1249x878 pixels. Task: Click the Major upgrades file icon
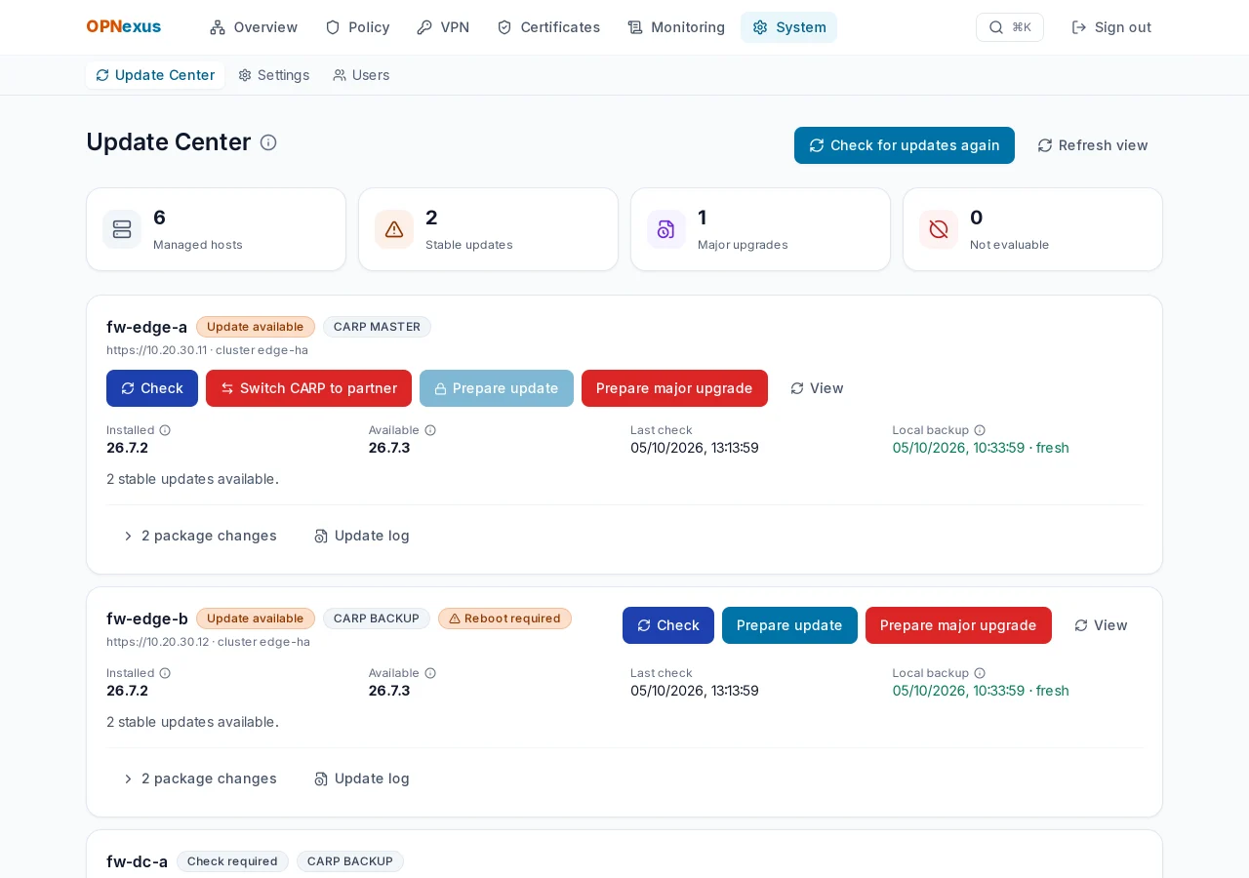coord(666,229)
